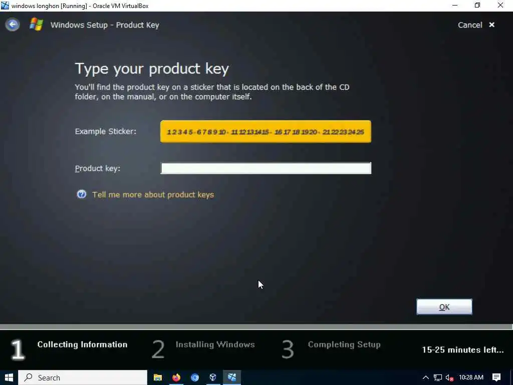This screenshot has height=385, width=513.
Task: Click the muted volume tray icon
Action: click(449, 378)
